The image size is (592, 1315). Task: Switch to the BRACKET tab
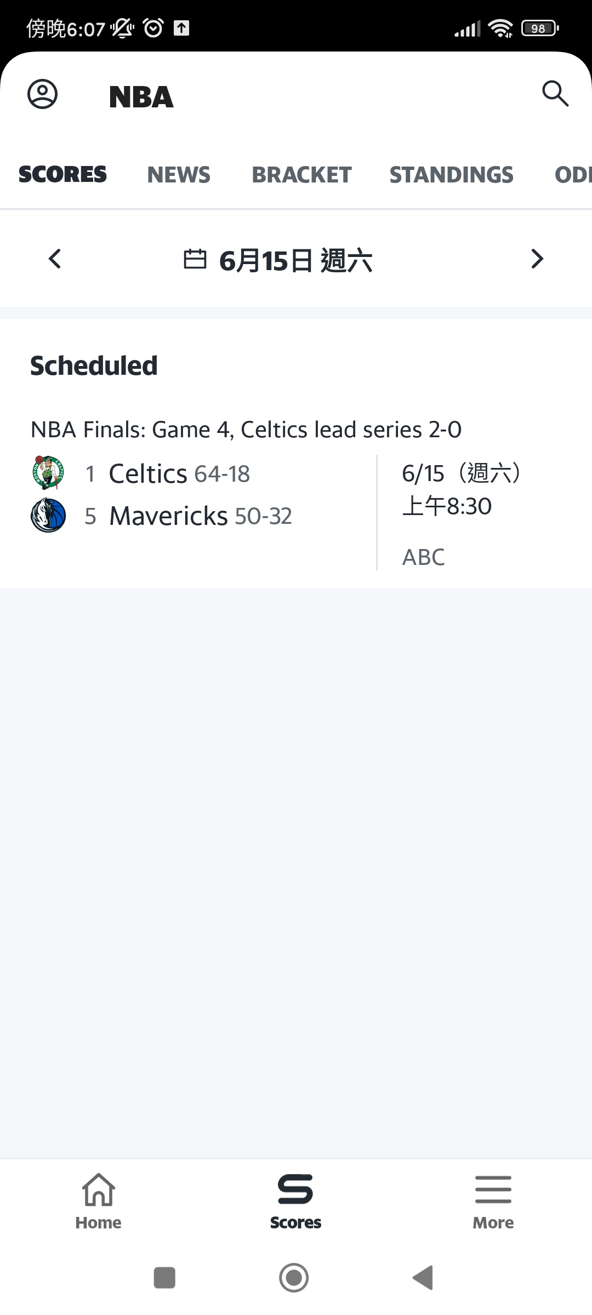pyautogui.click(x=301, y=175)
